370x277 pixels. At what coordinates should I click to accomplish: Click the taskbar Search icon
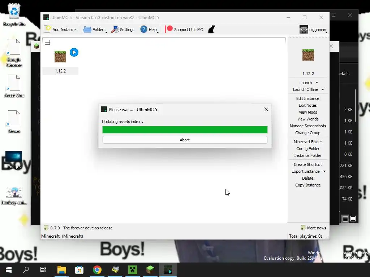coord(26,270)
